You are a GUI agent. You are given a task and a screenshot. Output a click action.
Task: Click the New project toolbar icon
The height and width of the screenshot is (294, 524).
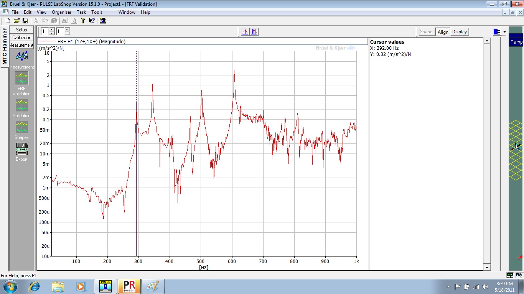click(x=8, y=21)
